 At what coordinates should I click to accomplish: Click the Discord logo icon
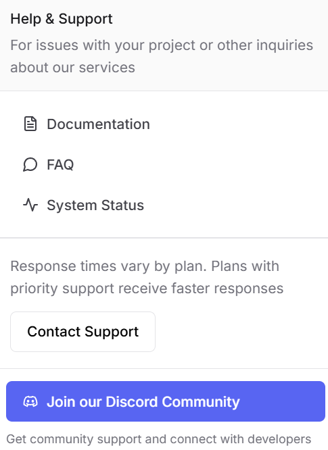30,401
